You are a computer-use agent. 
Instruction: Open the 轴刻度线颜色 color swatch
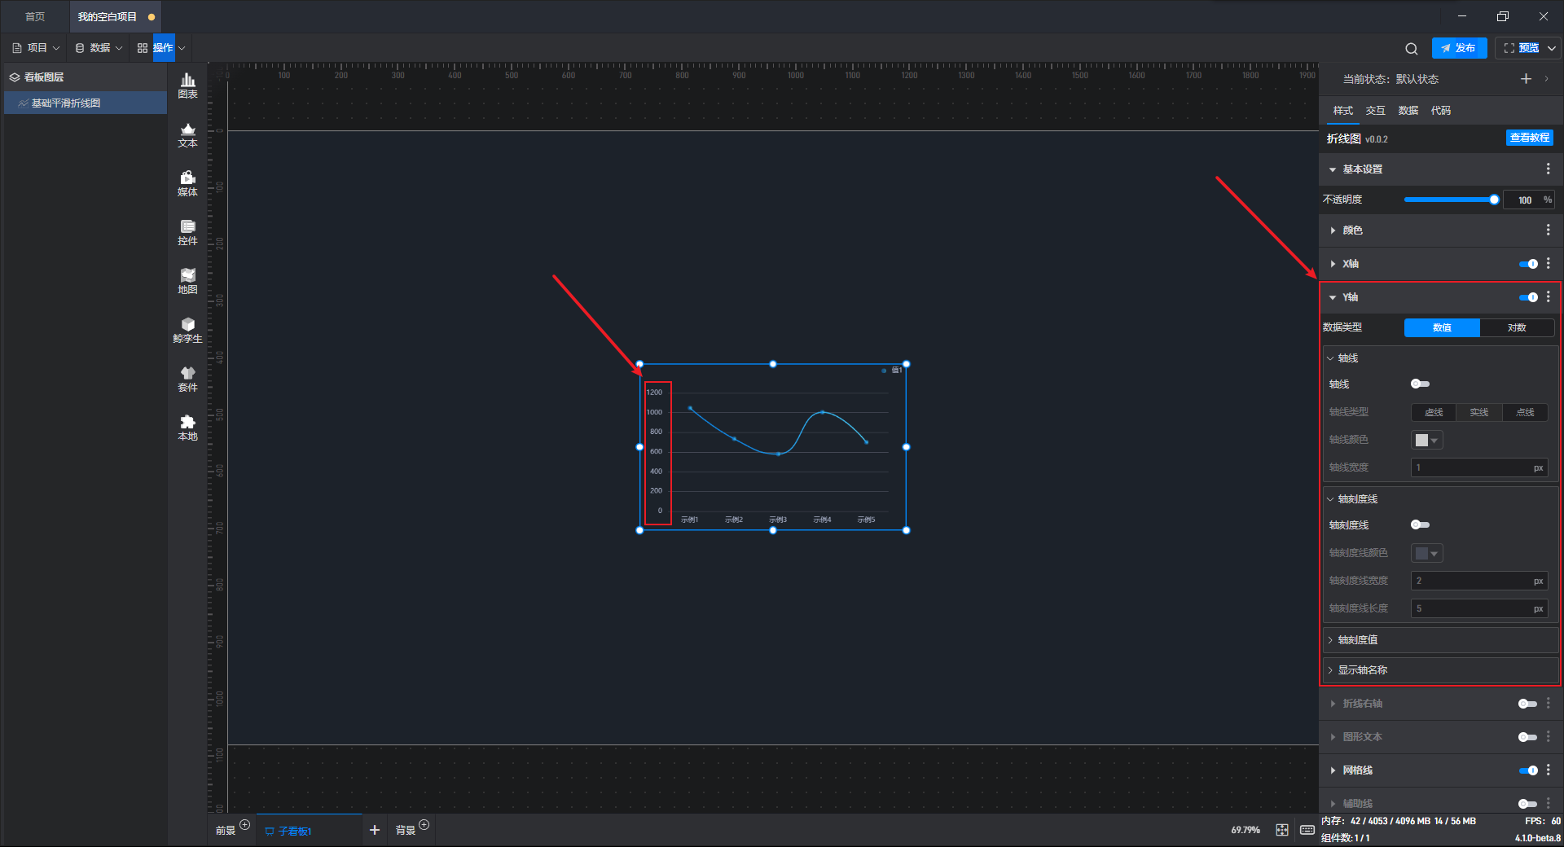(x=1427, y=553)
